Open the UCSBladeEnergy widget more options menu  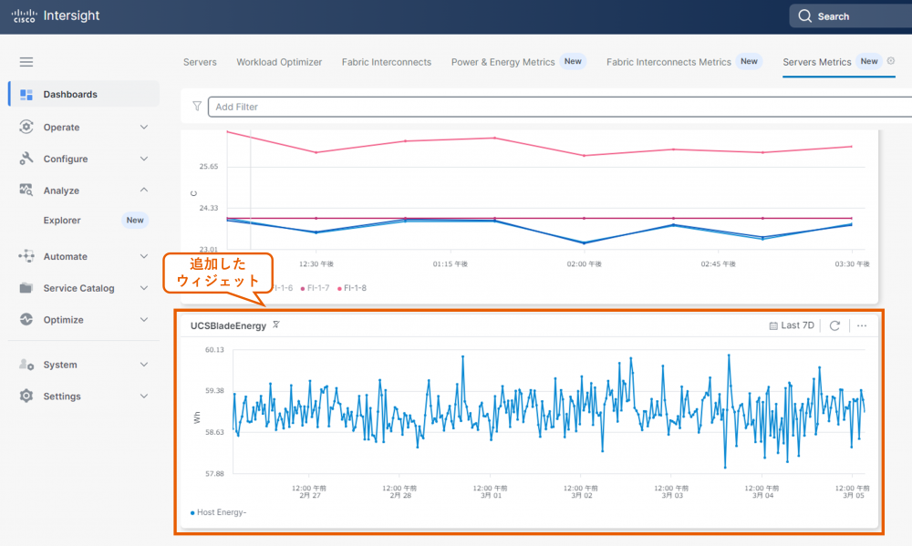tap(862, 325)
